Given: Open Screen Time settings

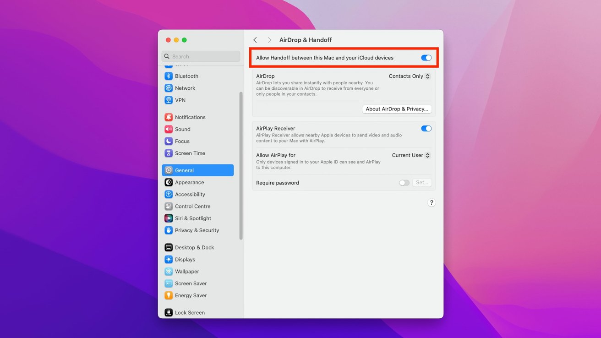Looking at the screenshot, I should click(189, 153).
